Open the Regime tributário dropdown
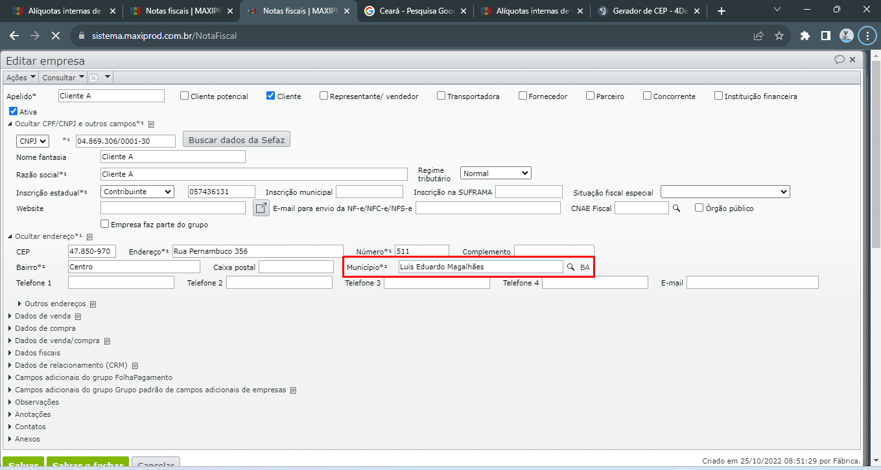Image resolution: width=881 pixels, height=470 pixels. tap(495, 173)
